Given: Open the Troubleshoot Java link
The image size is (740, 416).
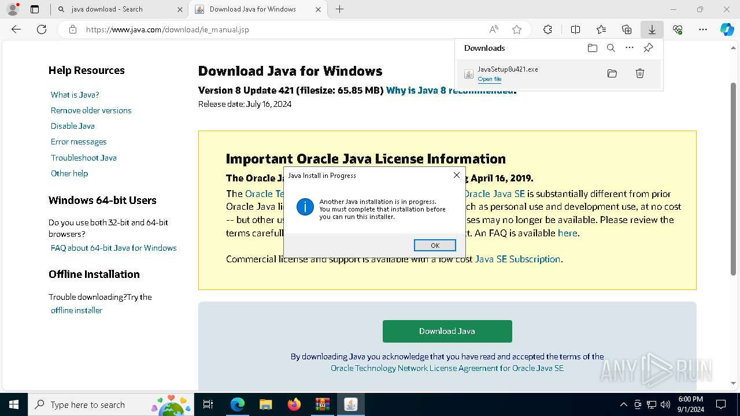Looking at the screenshot, I should click(84, 158).
